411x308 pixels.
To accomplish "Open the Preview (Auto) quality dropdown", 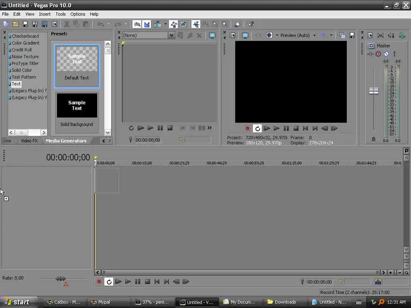I will pyautogui.click(x=314, y=35).
